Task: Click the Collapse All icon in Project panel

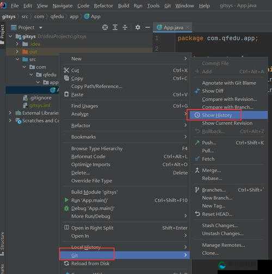Action: 125,27
